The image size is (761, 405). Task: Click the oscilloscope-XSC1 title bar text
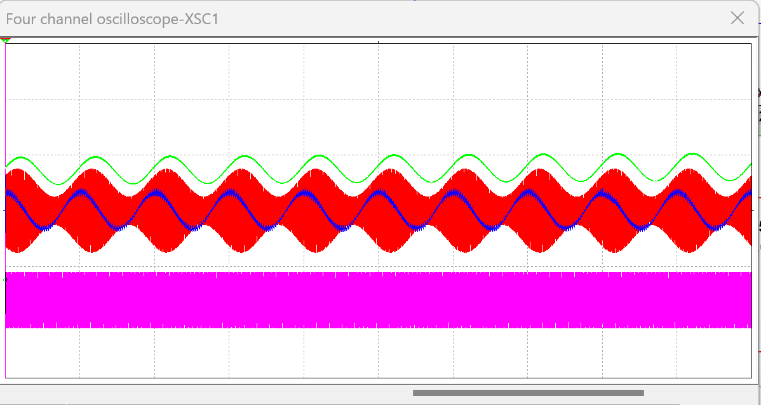pyautogui.click(x=112, y=19)
